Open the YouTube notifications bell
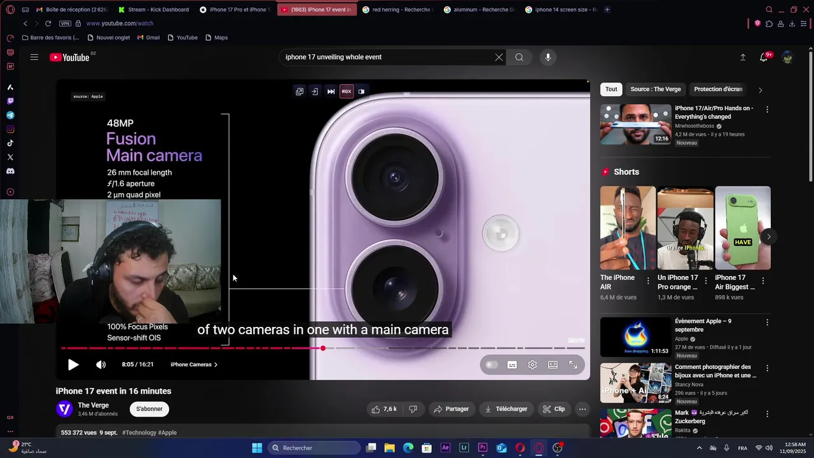The image size is (814, 458). [764, 57]
